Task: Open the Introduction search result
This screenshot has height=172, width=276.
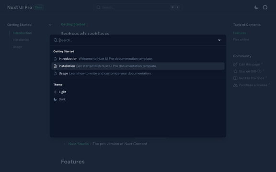Action: point(138,59)
